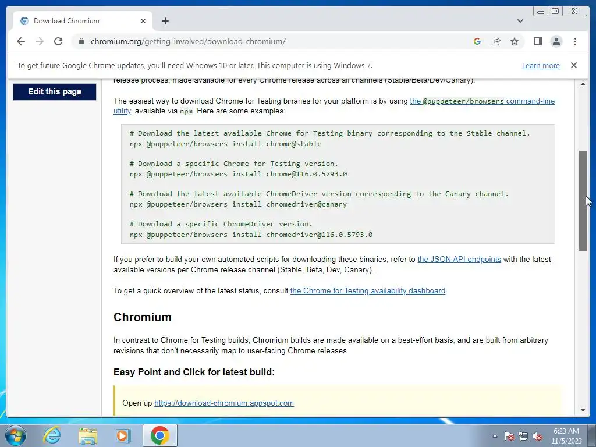Visit download-chromium.appspot.com link
Screen dimensions: 596x447
tap(224, 403)
